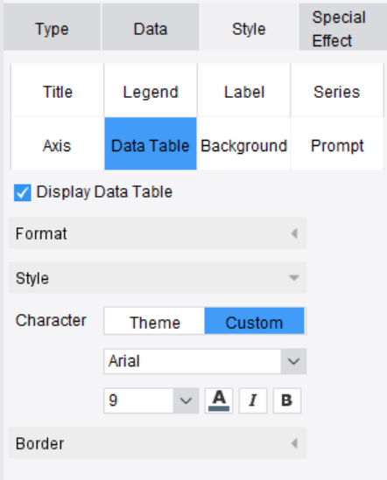The width and height of the screenshot is (387, 480).
Task: Select the Label style option
Action: [x=243, y=91]
